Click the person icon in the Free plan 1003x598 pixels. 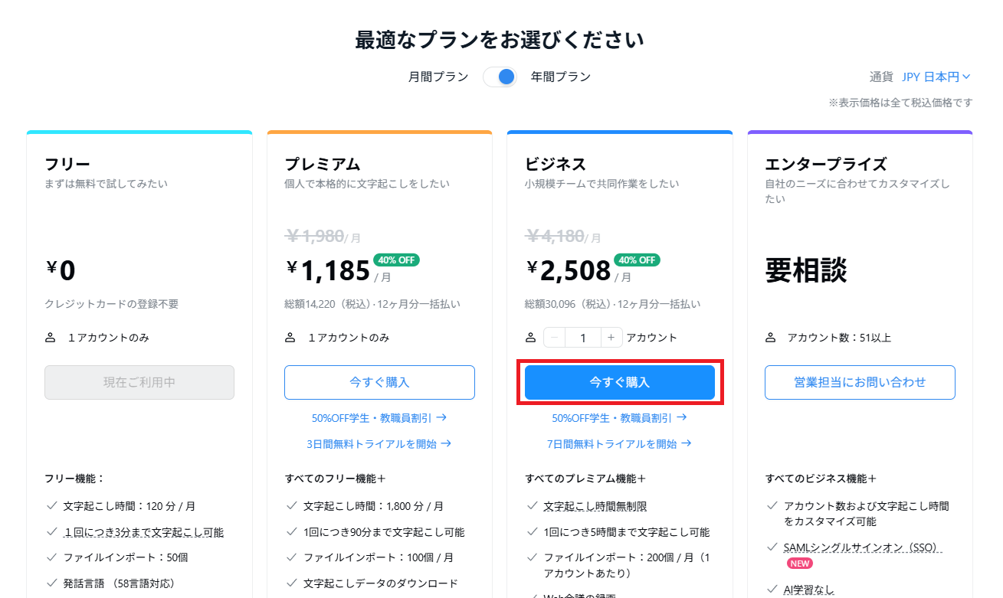[51, 338]
